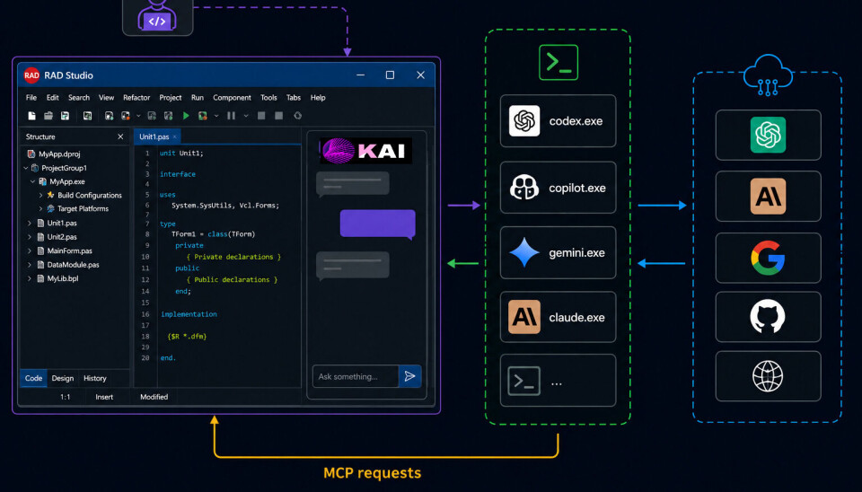
Task: Click the Modified status bar entry
Action: (154, 397)
